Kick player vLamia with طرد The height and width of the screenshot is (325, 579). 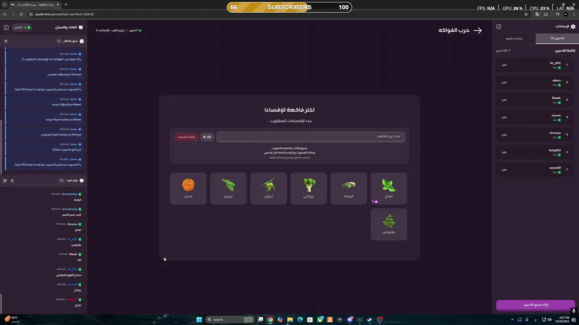tap(504, 117)
